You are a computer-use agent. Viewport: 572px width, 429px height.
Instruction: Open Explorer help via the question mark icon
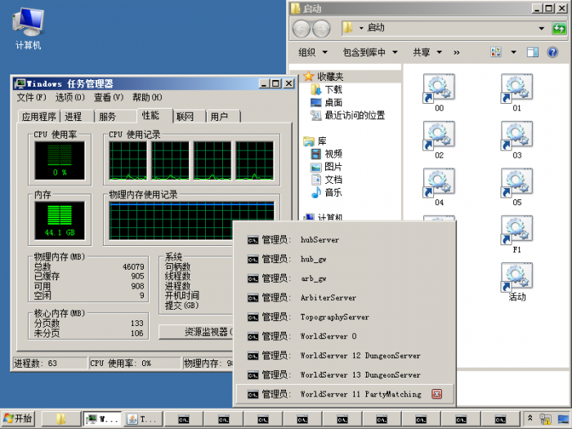(552, 52)
